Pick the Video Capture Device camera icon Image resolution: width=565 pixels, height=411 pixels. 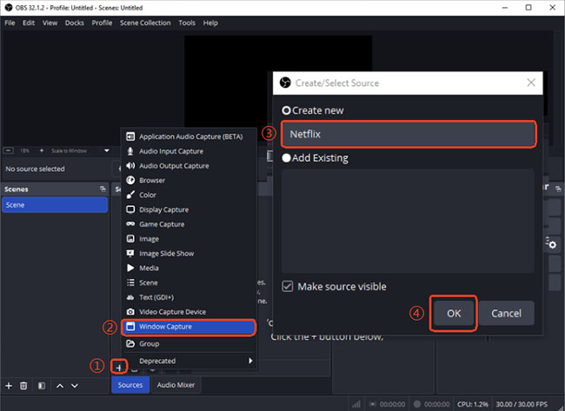click(130, 312)
